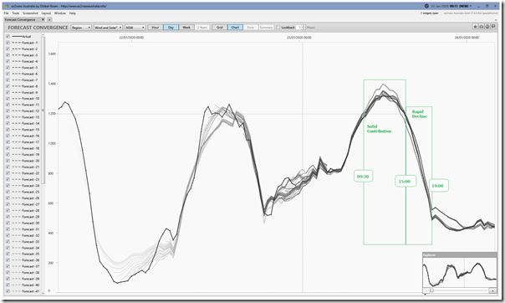Click the round icon left of the comment button
Screen dimensions: 505x303
click(x=487, y=27)
